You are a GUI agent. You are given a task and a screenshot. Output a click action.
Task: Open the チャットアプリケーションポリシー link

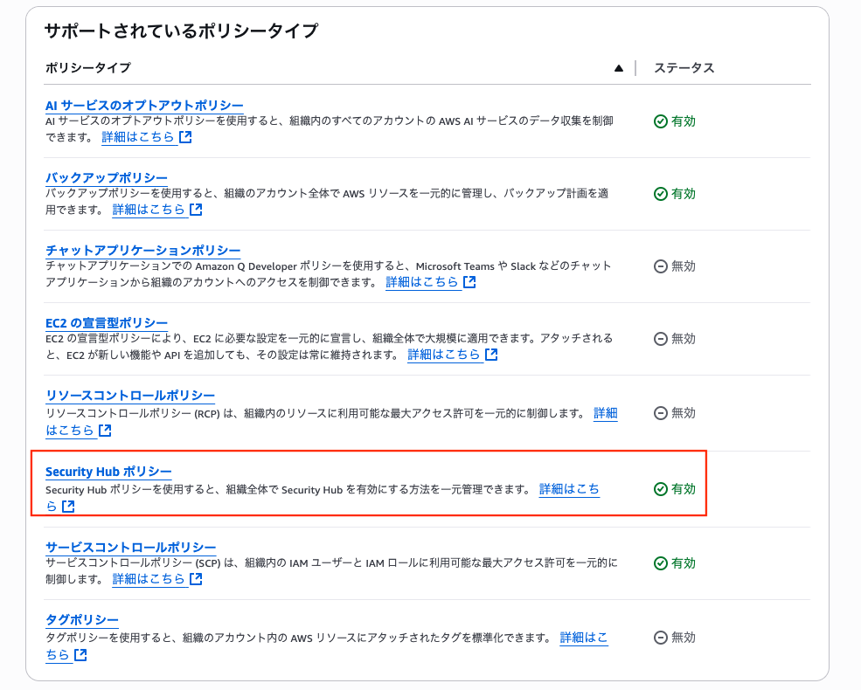point(142,251)
